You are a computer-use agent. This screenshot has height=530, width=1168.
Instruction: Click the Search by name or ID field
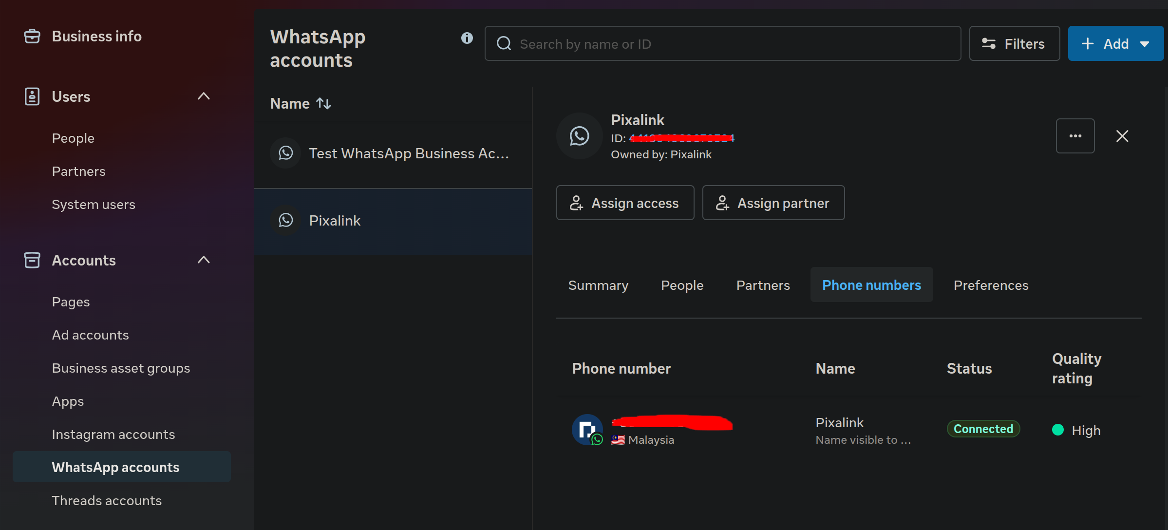723,43
